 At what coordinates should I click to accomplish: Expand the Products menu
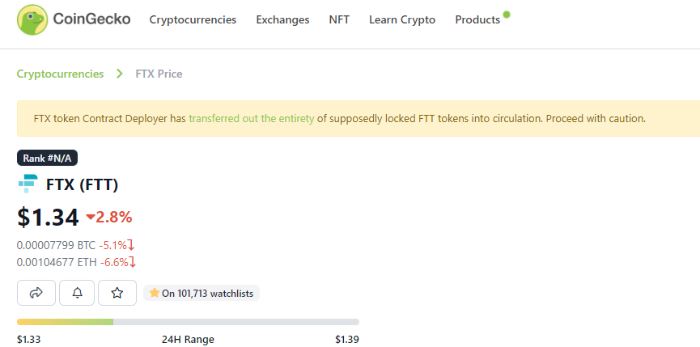[477, 19]
